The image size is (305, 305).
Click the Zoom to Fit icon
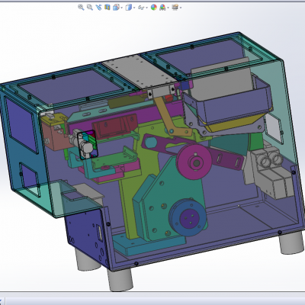pyautogui.click(x=81, y=8)
